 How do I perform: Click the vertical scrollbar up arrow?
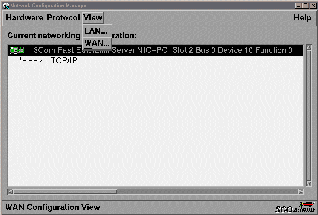[x=309, y=48]
